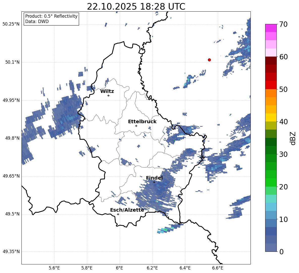Click the 50.1°N latitude label
This screenshot has width=299, height=273.
pyautogui.click(x=12, y=62)
